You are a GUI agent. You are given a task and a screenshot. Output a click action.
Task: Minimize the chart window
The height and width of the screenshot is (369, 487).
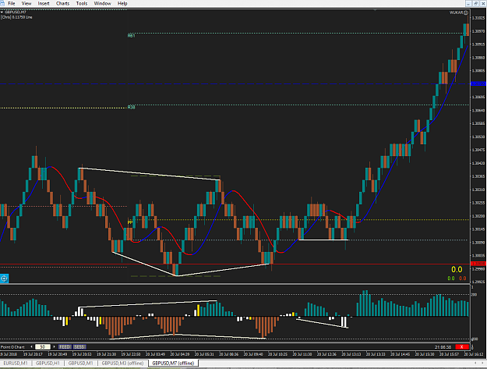point(468,3)
